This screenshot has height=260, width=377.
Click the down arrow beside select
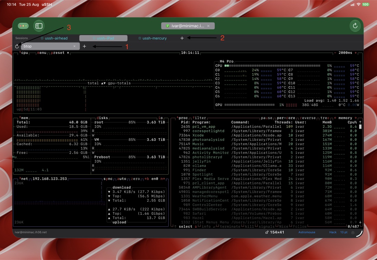coord(196,226)
